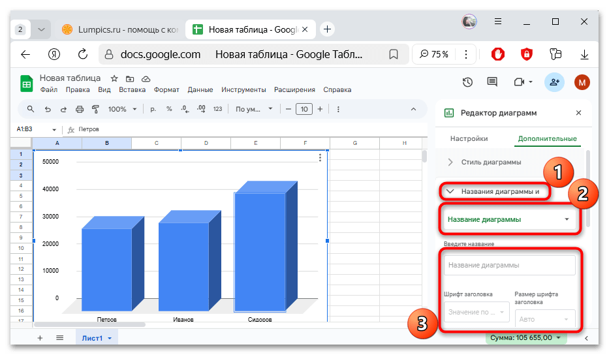The height and width of the screenshot is (355, 609).
Task: Close the Редактор диаграмм panel
Action: (578, 113)
